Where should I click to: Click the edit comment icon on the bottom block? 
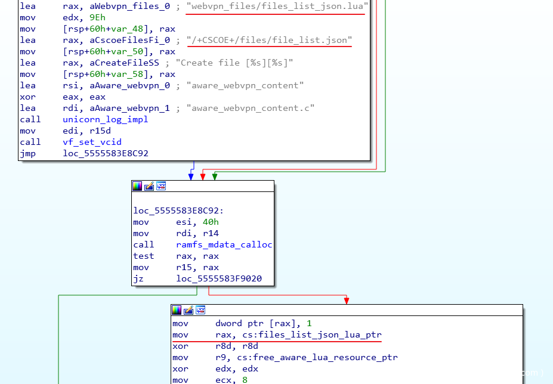click(x=189, y=310)
